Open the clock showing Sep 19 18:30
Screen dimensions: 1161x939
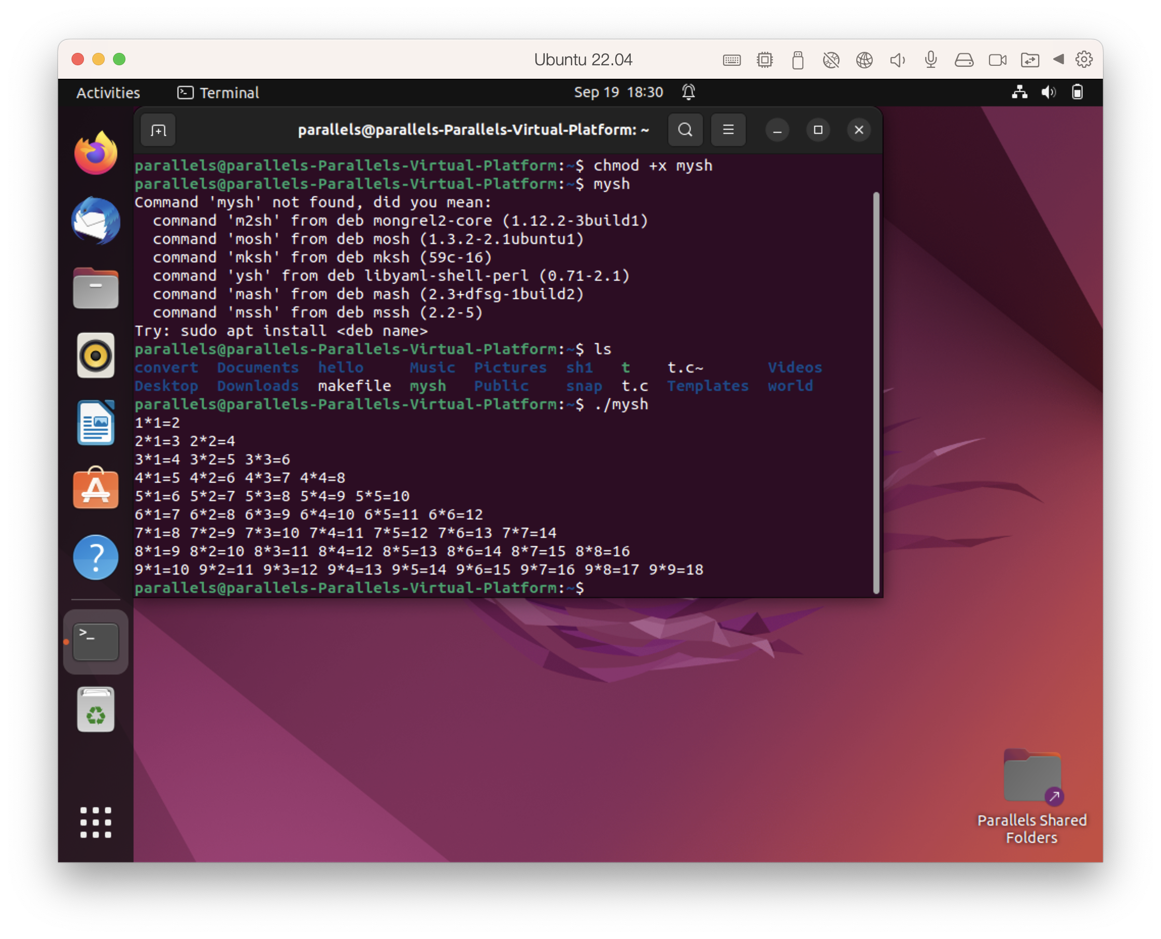click(618, 92)
